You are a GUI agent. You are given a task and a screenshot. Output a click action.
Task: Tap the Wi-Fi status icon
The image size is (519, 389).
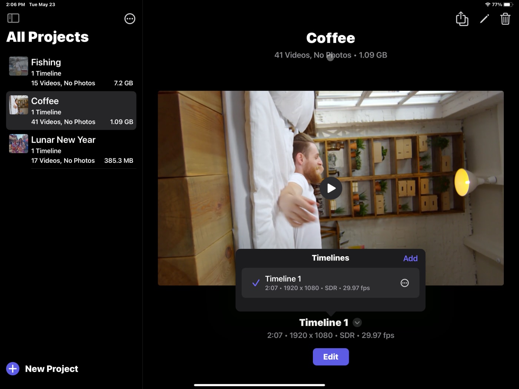(x=488, y=4)
